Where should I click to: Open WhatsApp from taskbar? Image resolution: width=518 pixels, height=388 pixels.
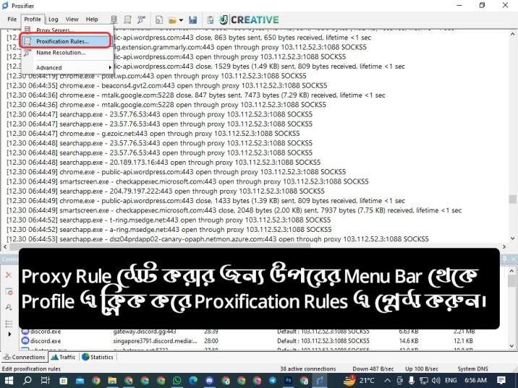coord(177,380)
